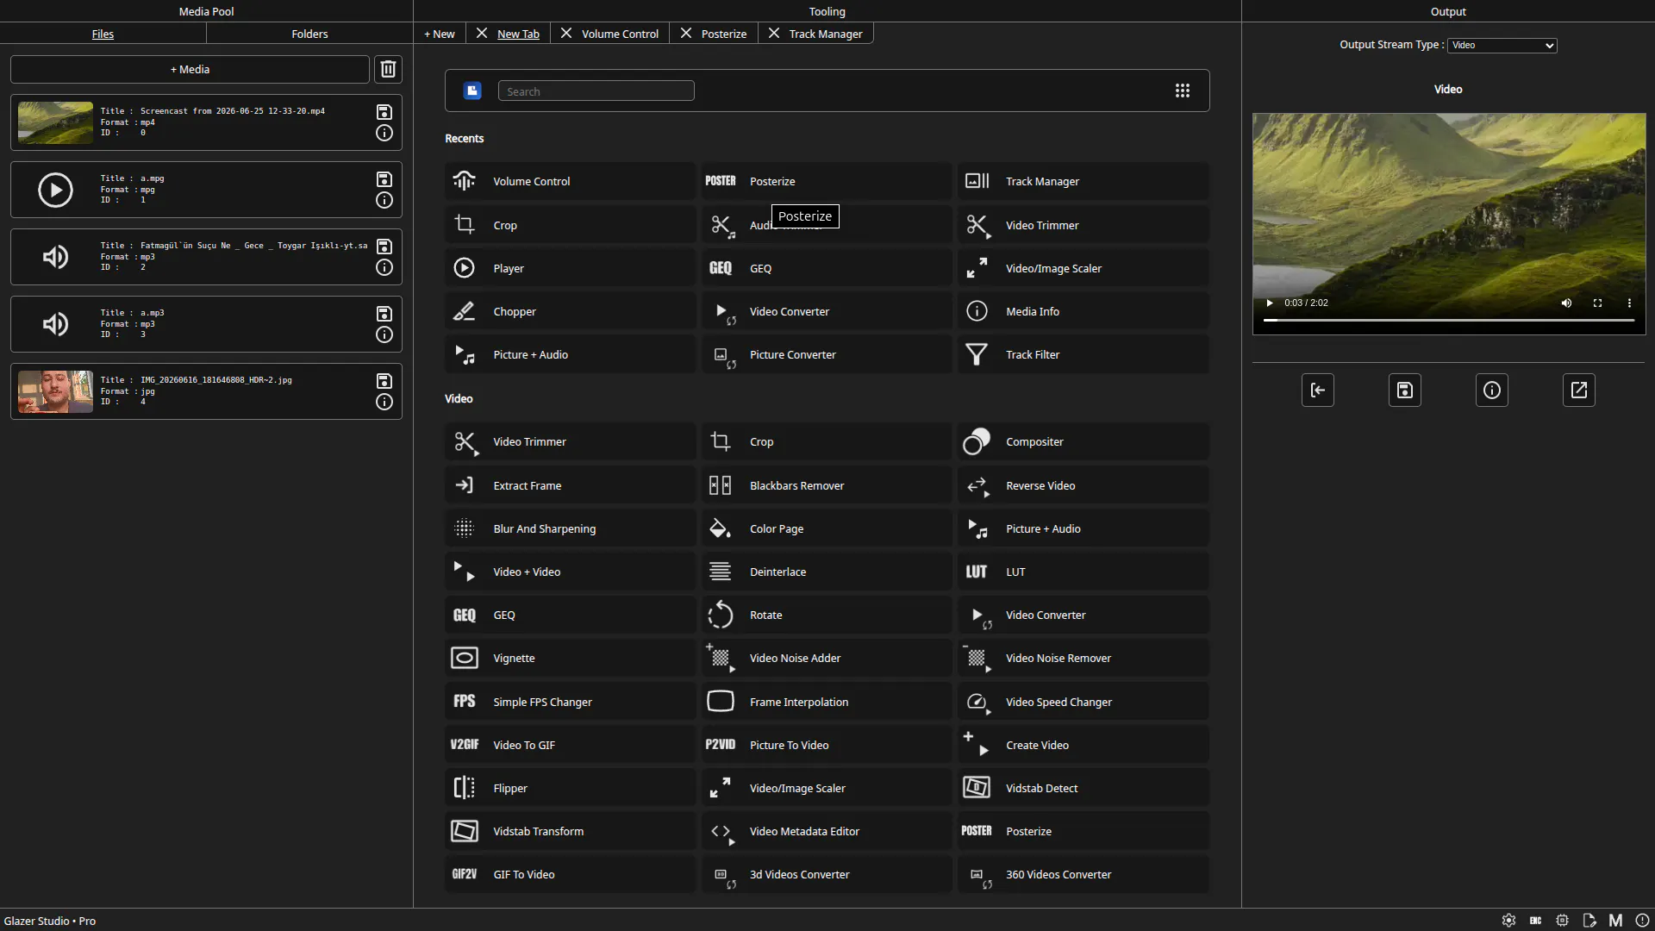Enter fullscreen on video preview

1597,303
